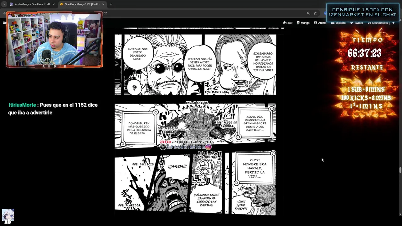
Task: Close the One Piece Manga 1152 tab
Action: coord(103,4)
